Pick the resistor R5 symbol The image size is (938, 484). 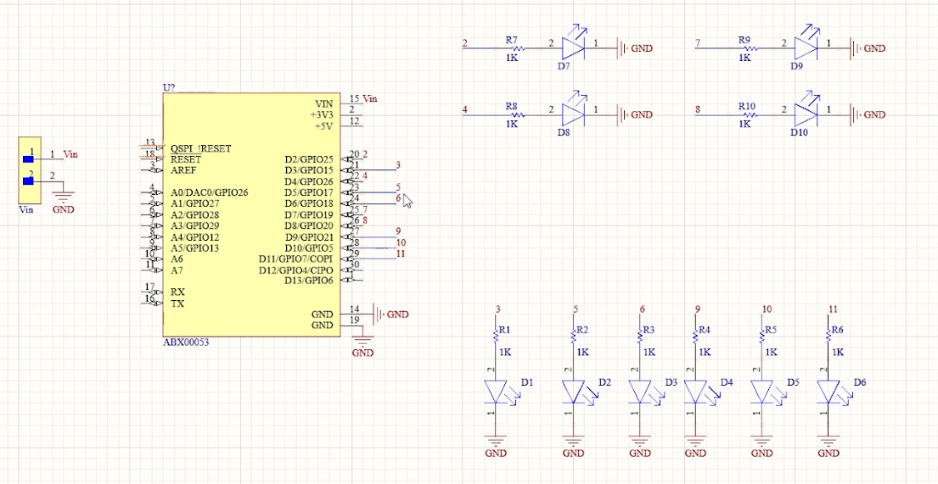(761, 337)
